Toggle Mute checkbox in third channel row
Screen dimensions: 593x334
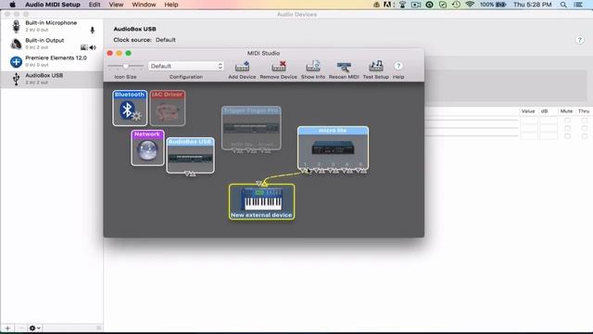(567, 136)
